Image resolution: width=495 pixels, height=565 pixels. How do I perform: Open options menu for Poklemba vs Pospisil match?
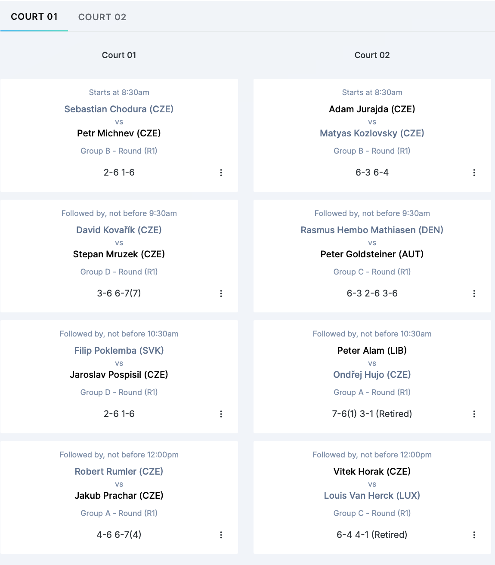[221, 414]
